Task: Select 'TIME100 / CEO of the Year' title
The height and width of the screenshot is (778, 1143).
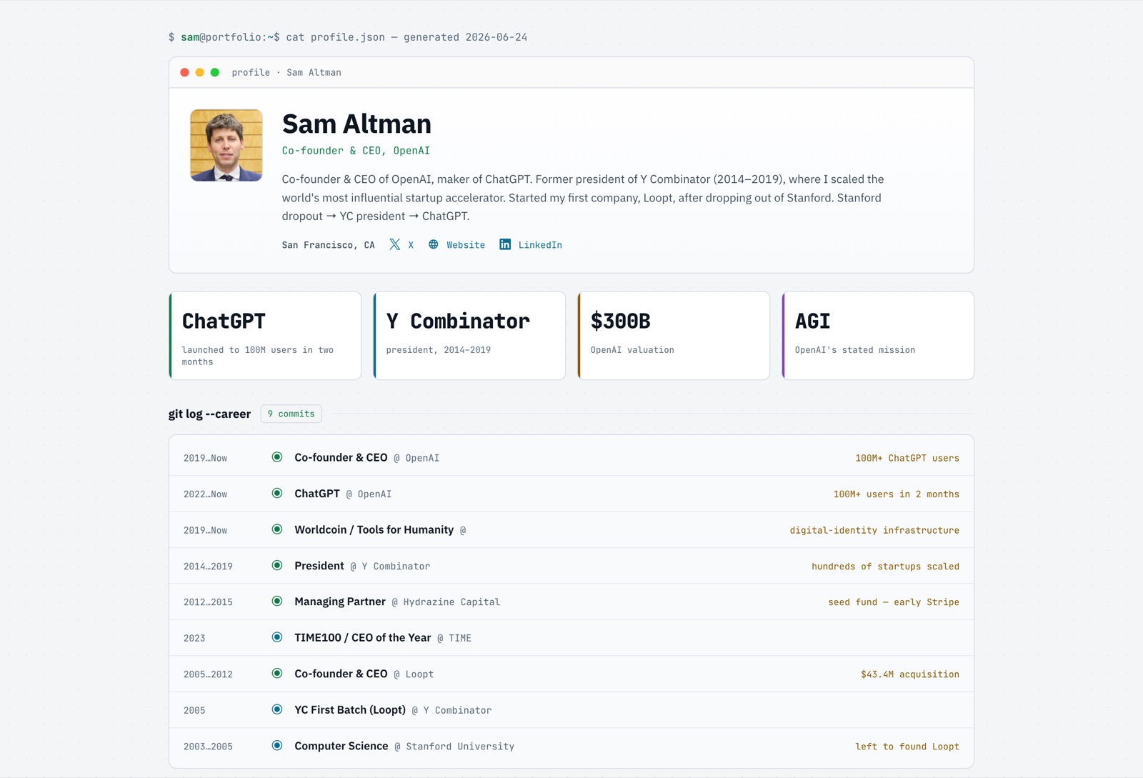Action: coord(363,637)
